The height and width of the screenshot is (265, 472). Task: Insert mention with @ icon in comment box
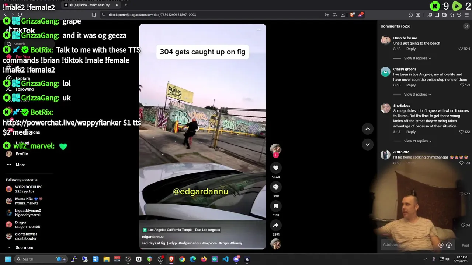coord(441,245)
